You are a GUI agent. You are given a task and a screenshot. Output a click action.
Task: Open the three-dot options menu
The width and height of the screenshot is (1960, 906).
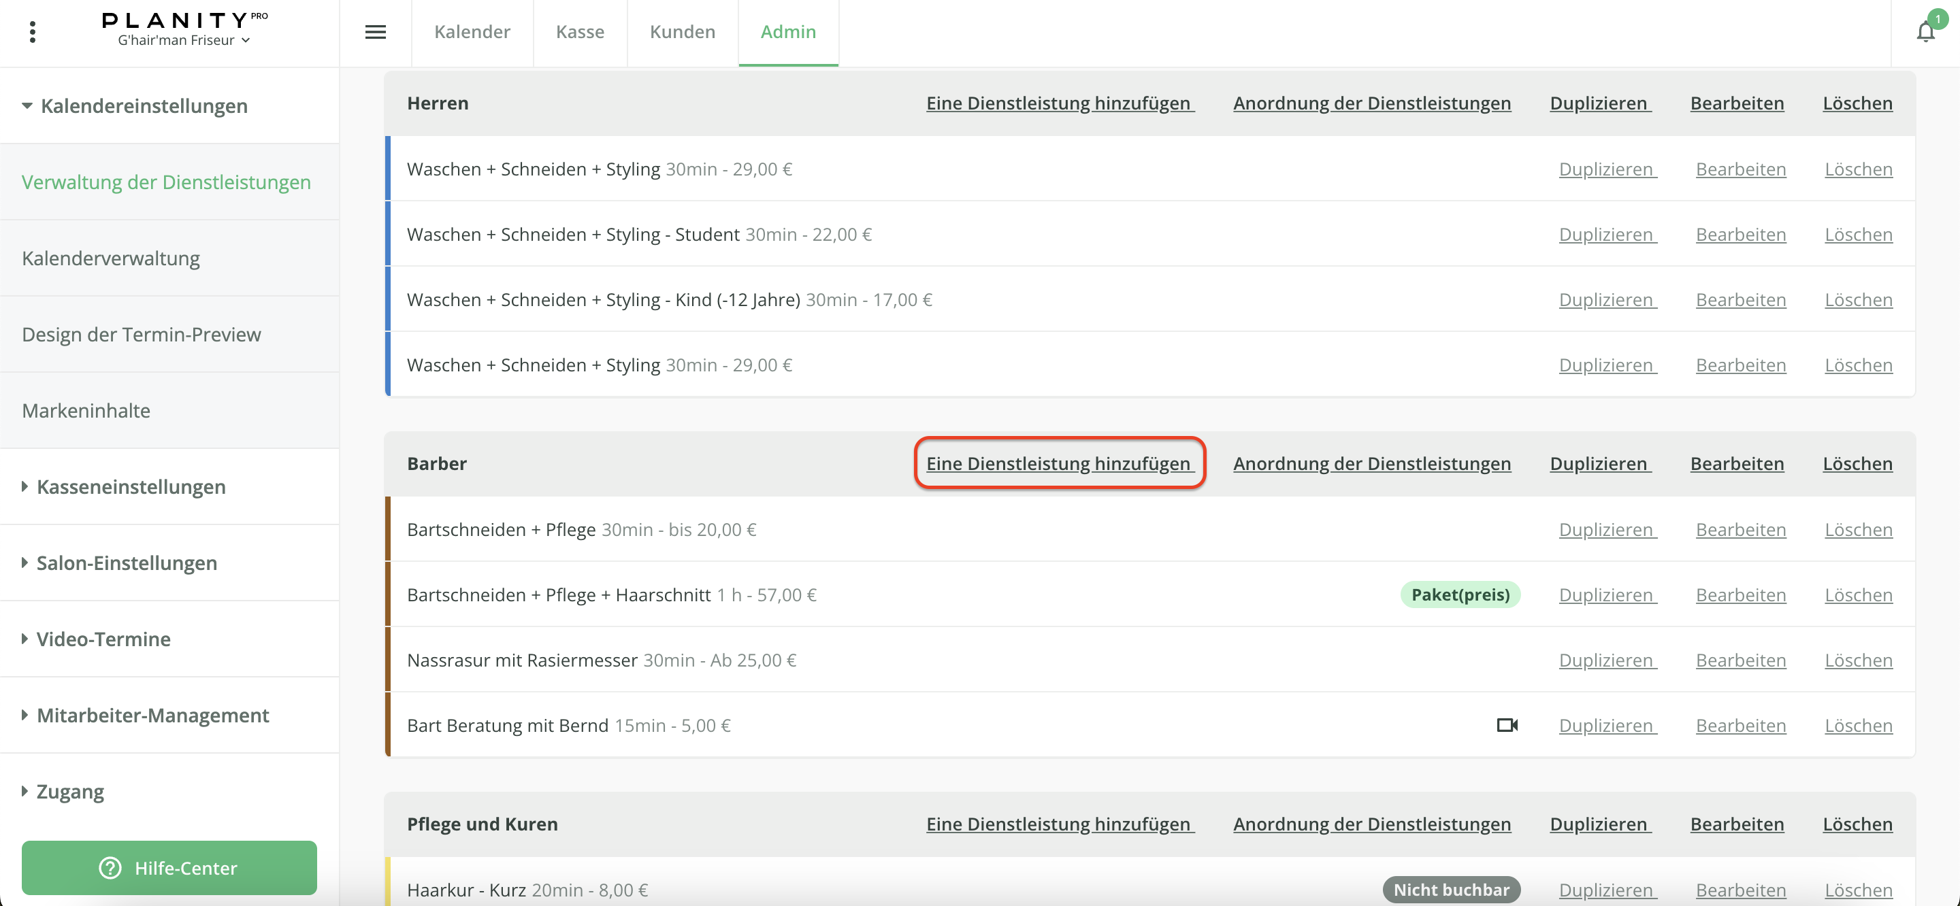click(x=32, y=32)
